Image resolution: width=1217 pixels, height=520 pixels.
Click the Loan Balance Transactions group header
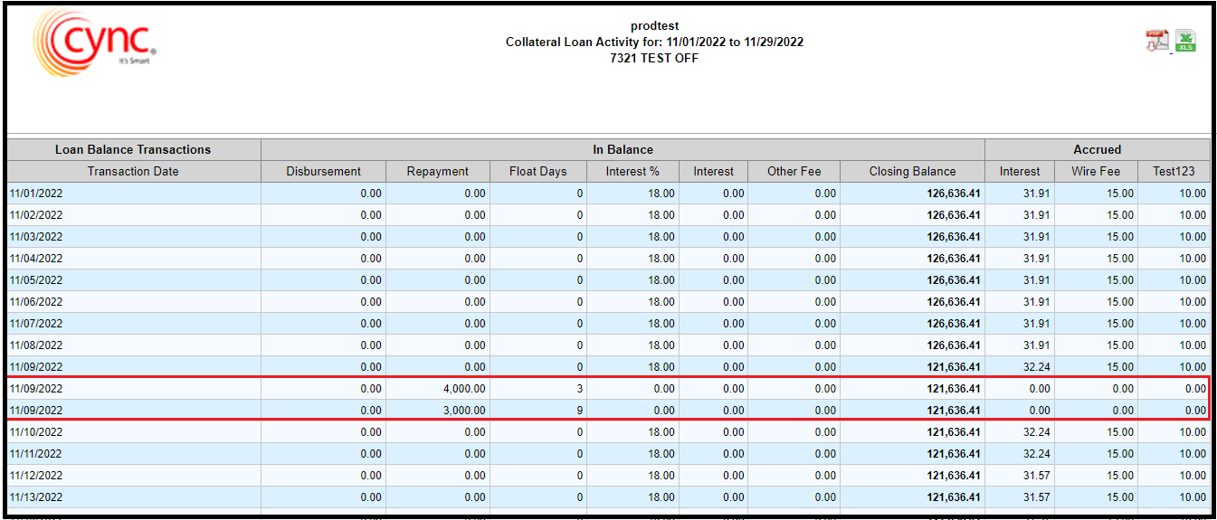[133, 150]
